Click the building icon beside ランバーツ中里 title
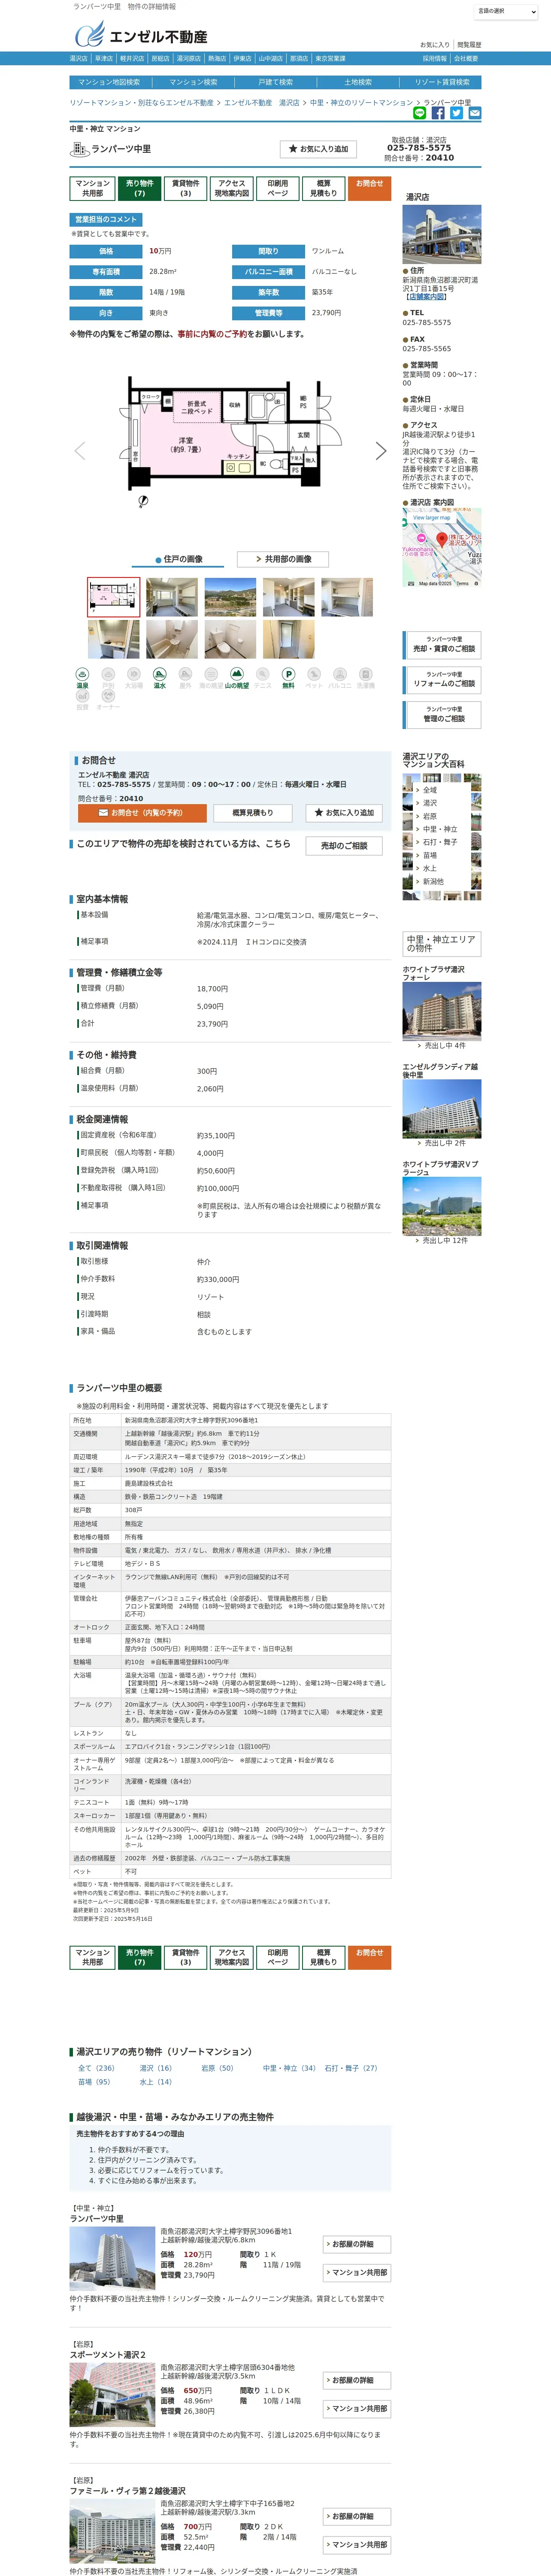 (x=79, y=149)
